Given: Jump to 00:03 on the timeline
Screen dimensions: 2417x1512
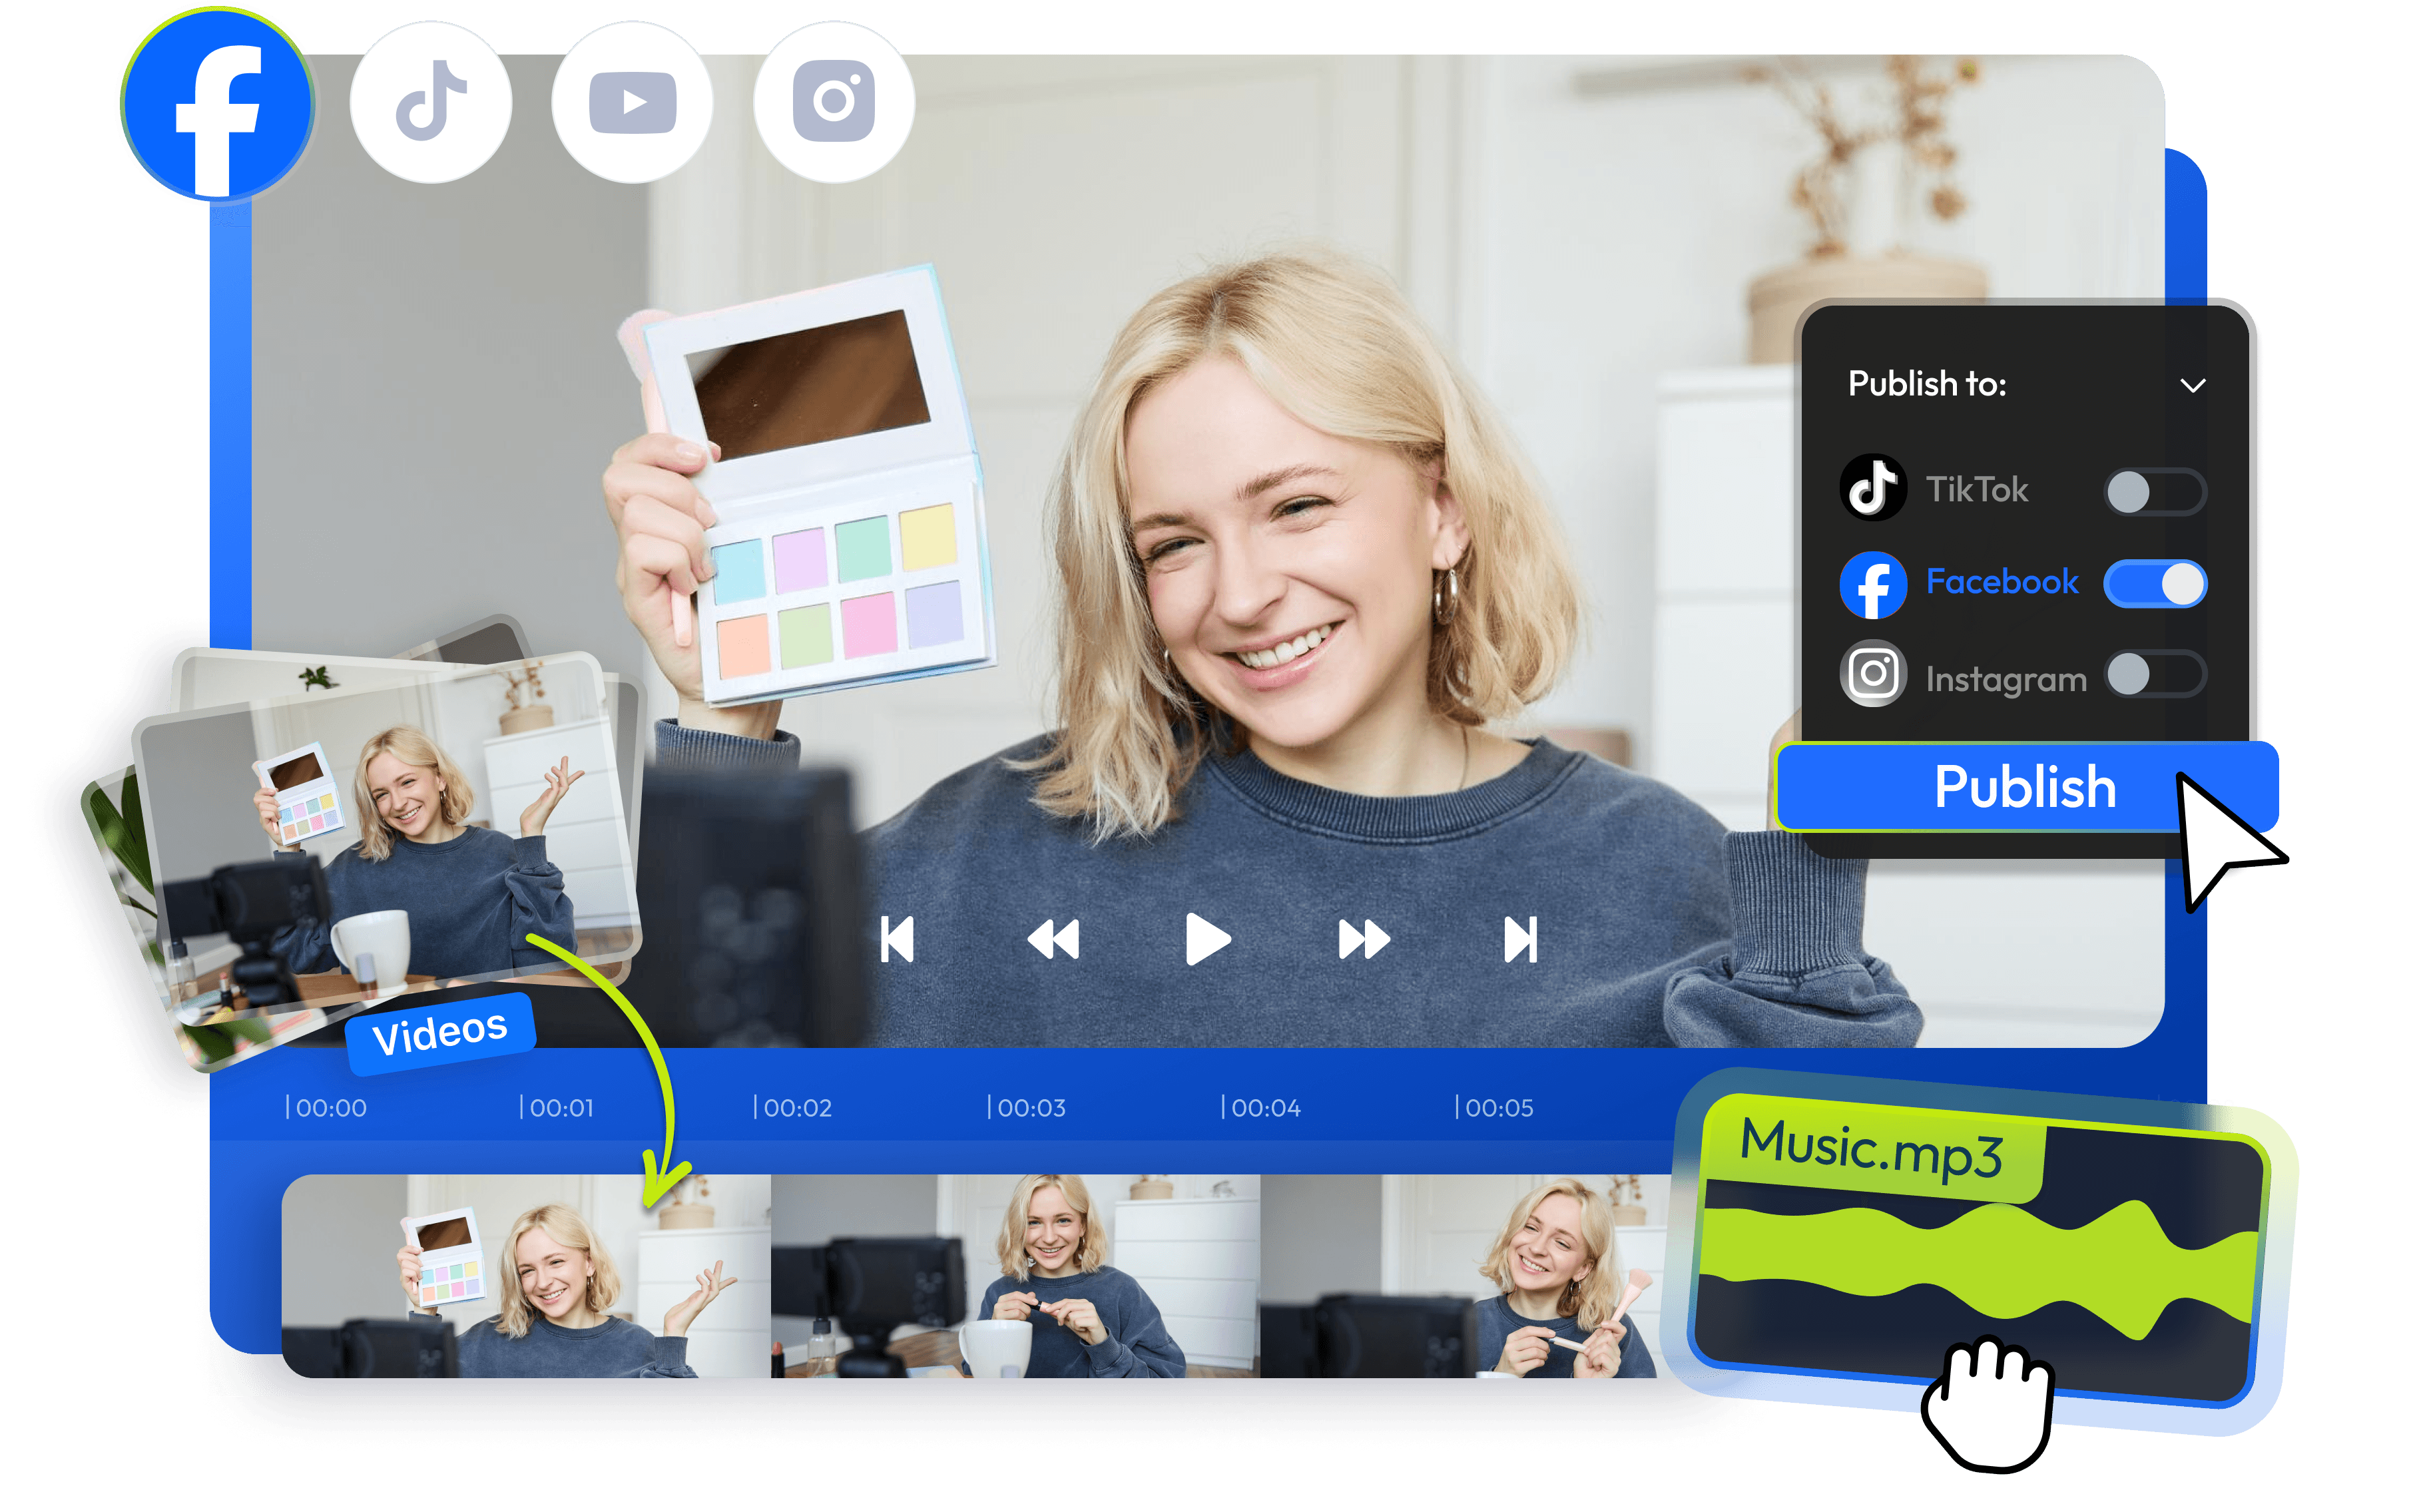Looking at the screenshot, I should [x=1027, y=1108].
